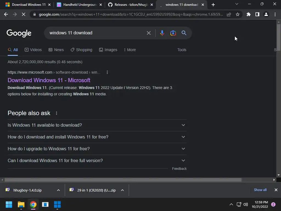Click the Feedback link
The width and height of the screenshot is (281, 211).
[179, 169]
